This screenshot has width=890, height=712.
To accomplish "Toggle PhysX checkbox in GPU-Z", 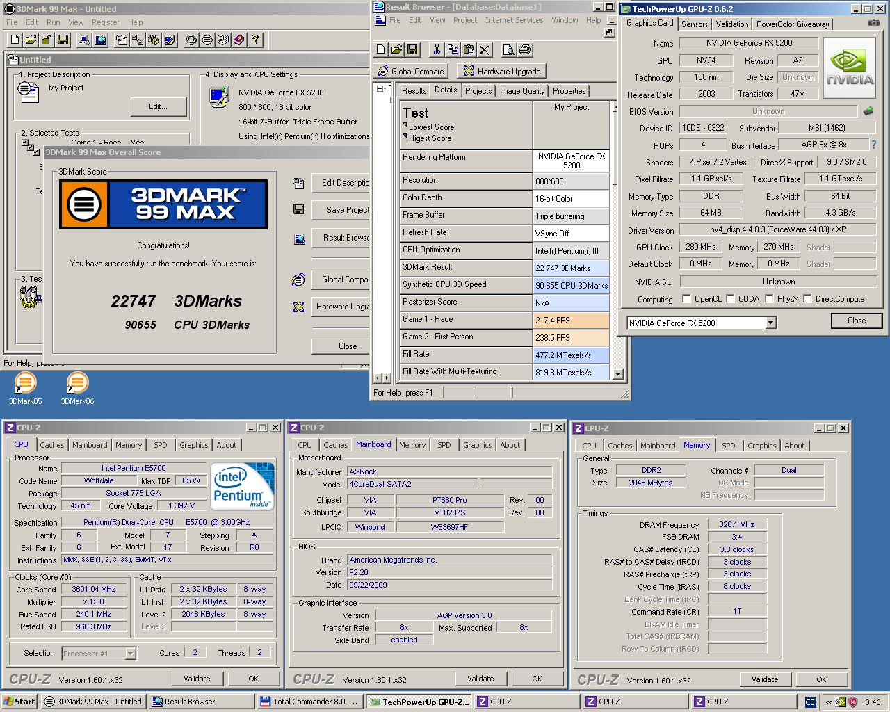I will pos(769,299).
